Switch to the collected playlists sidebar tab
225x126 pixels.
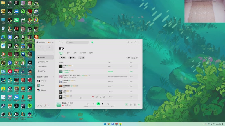click(x=46, y=77)
